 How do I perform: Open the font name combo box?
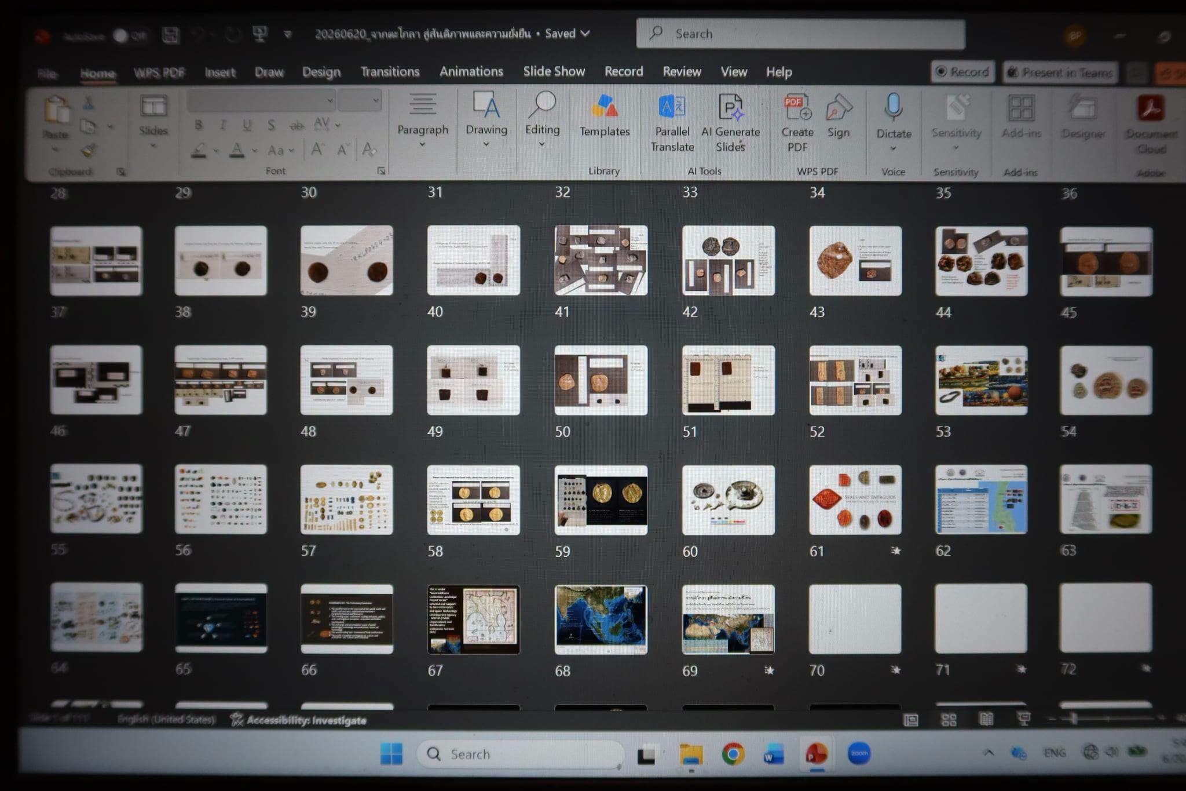coord(261,101)
